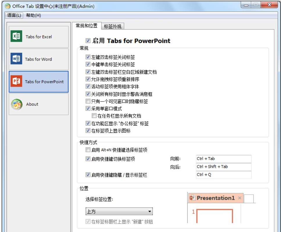Open the 帮助(H) menu
This screenshot has height=232, width=281.
click(33, 15)
